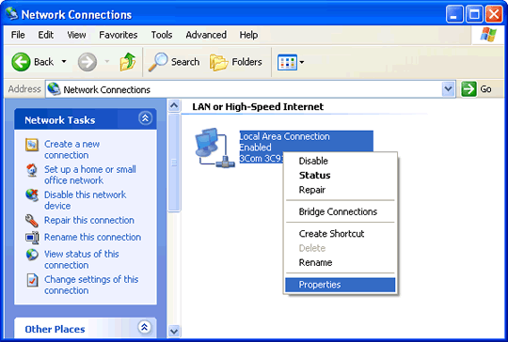Click the Up folder icon
This screenshot has width=508, height=342.
coord(128,62)
